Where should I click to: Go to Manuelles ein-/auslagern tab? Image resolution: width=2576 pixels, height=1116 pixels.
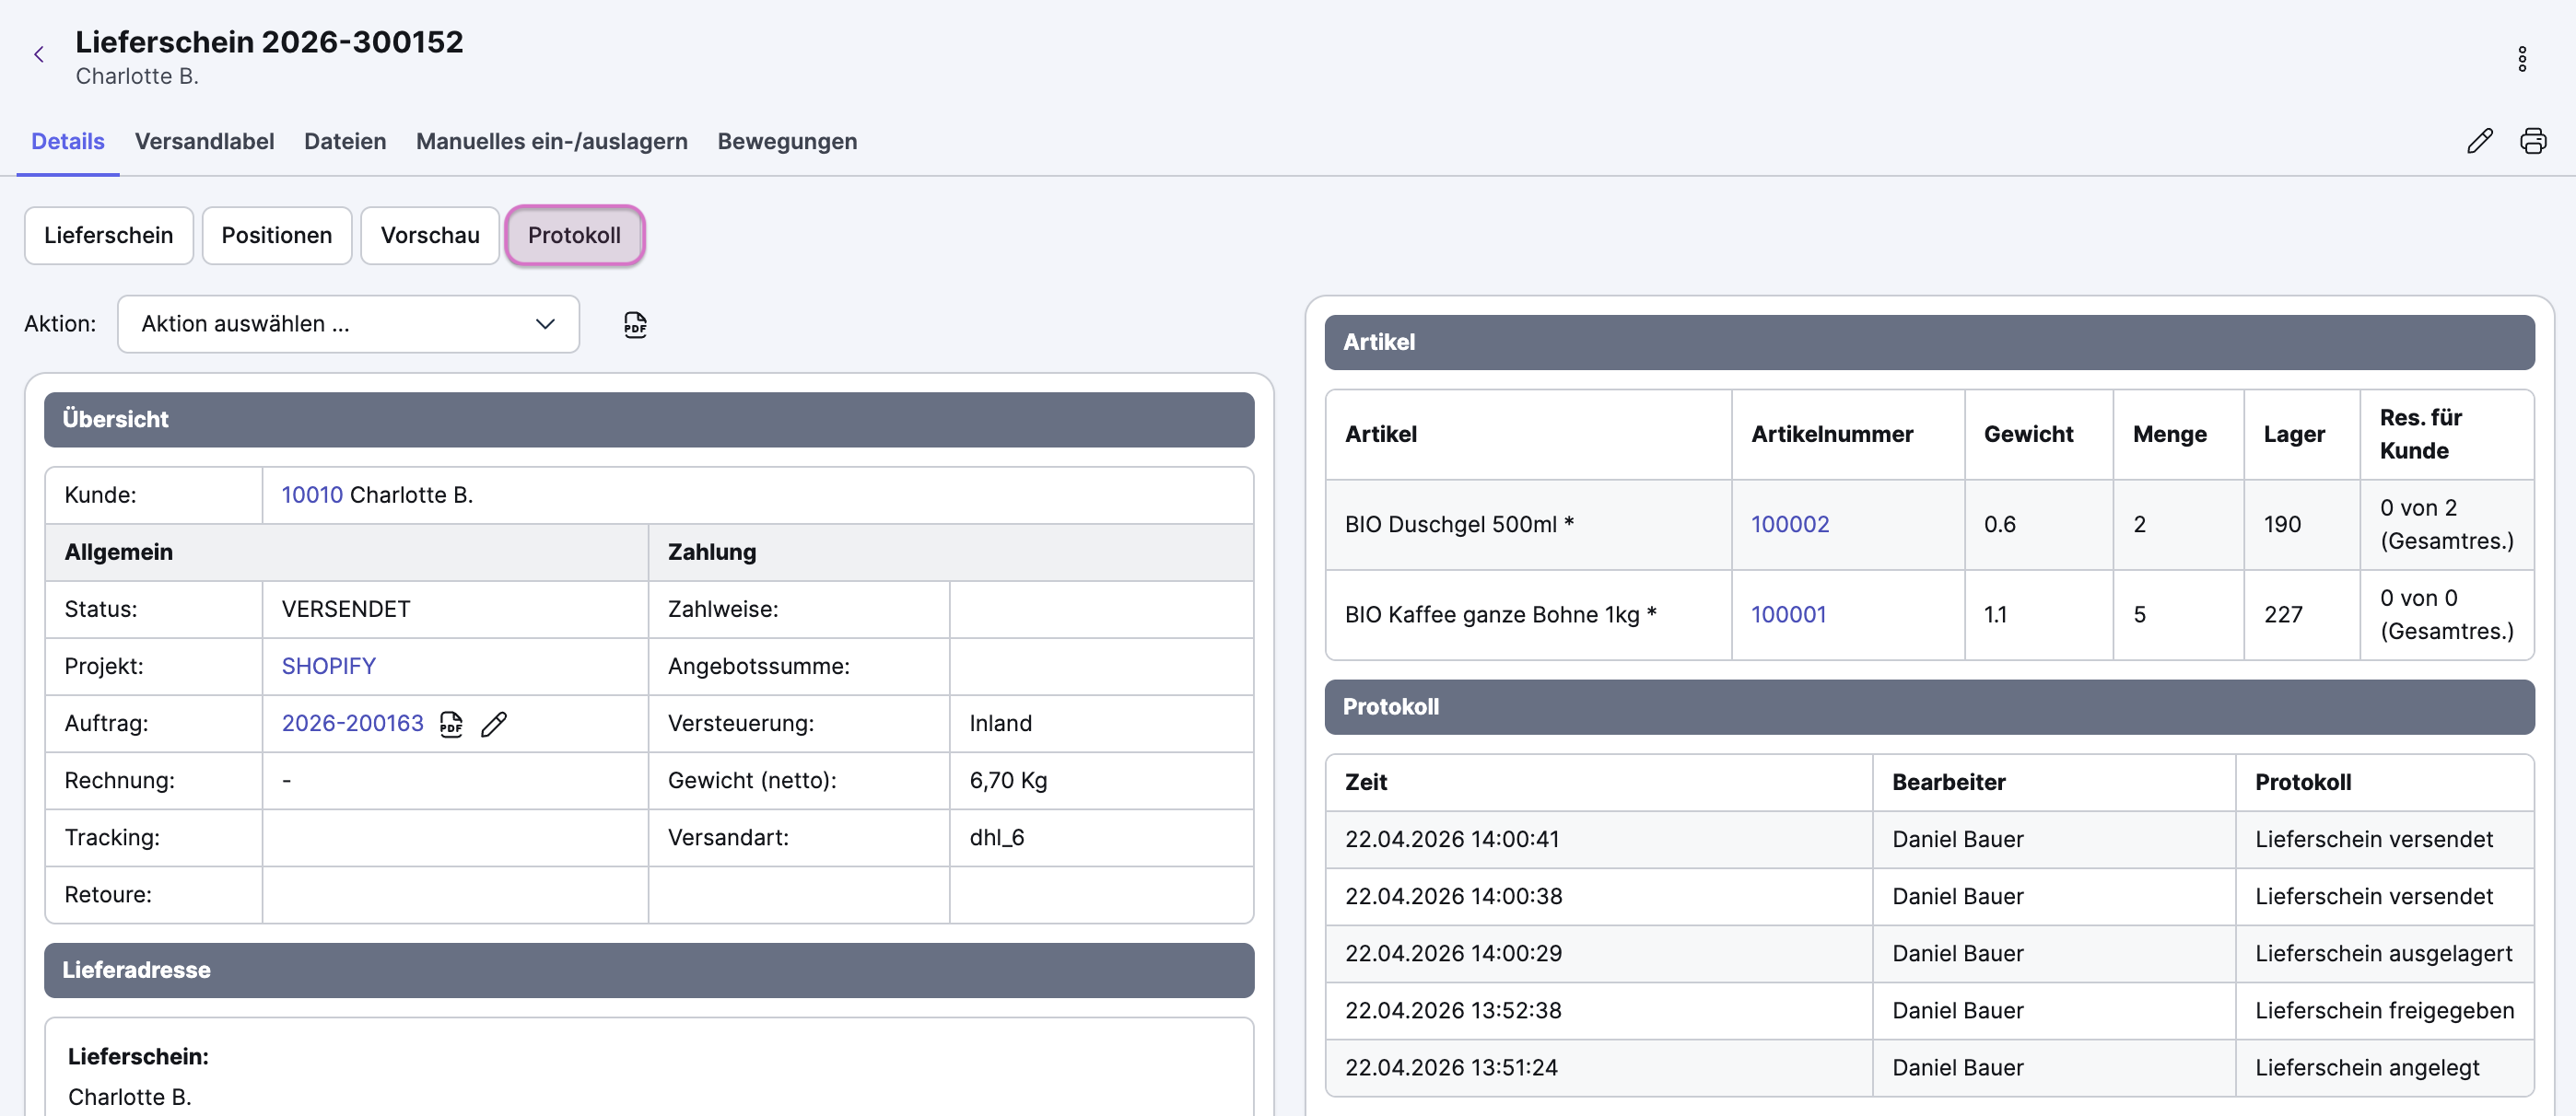pos(551,141)
